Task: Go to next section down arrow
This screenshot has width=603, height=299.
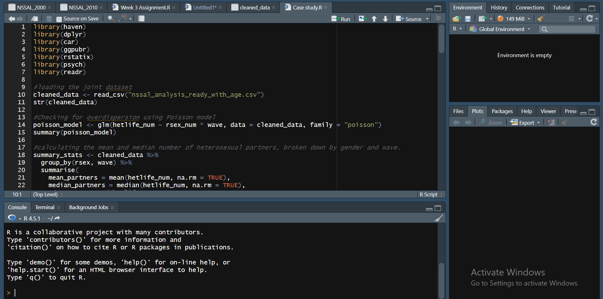Action: (385, 19)
